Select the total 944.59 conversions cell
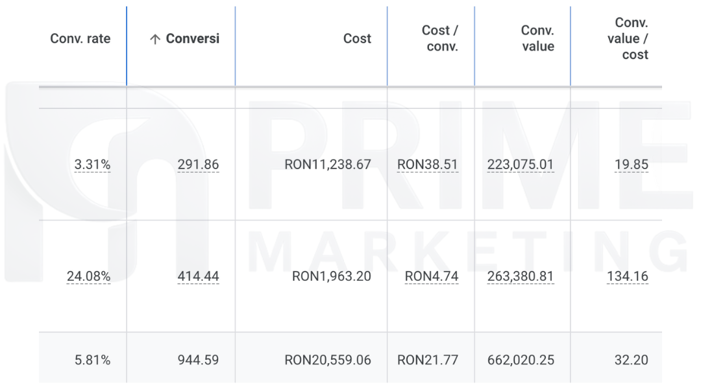Image resolution: width=701 pixels, height=389 pixels. (198, 360)
